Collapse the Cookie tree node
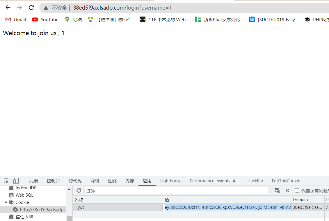Viewport: 329px width, 221px height. tap(6, 202)
